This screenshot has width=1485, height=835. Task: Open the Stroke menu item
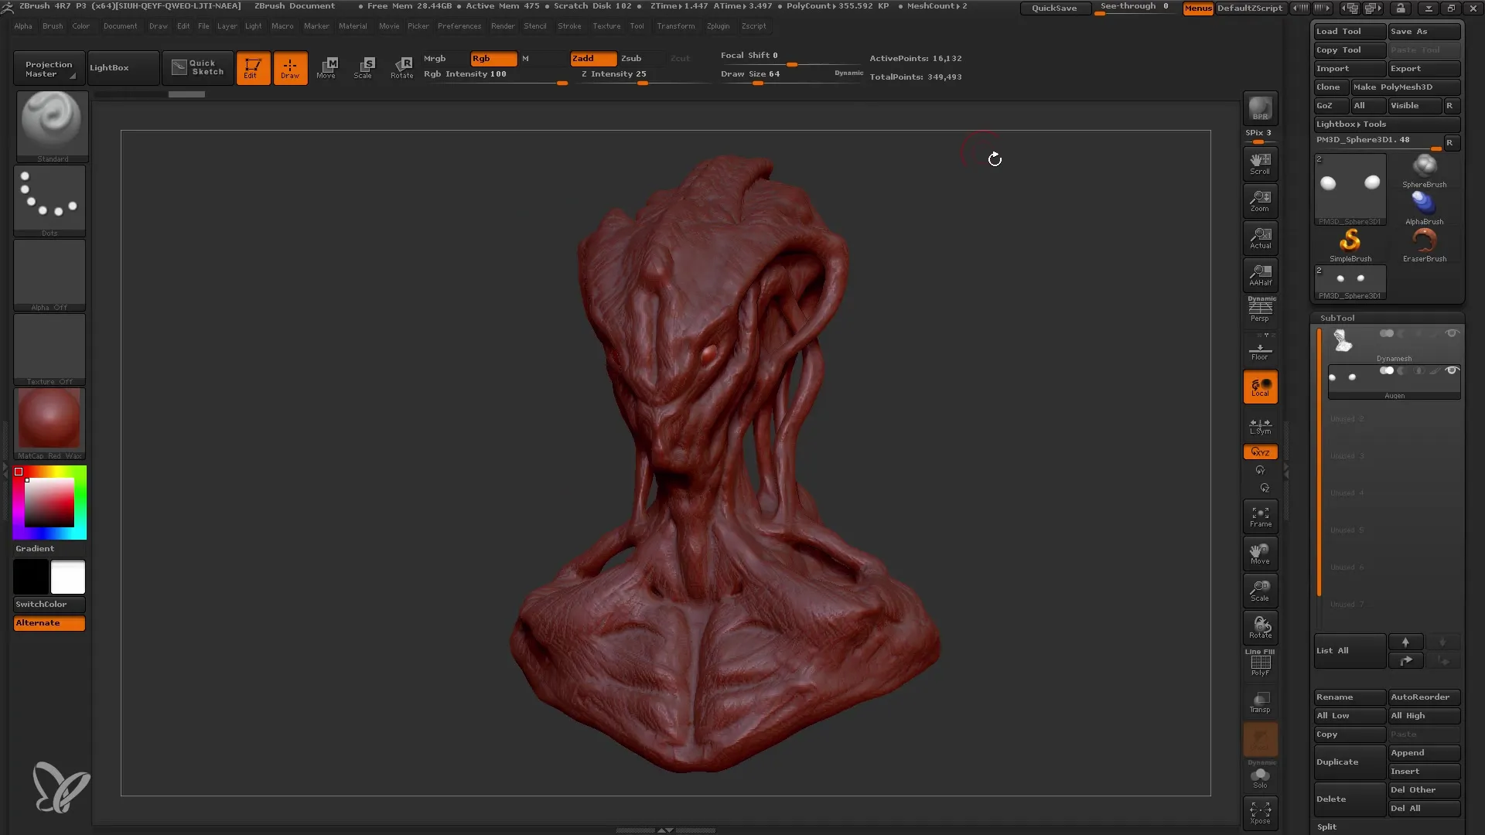point(568,26)
